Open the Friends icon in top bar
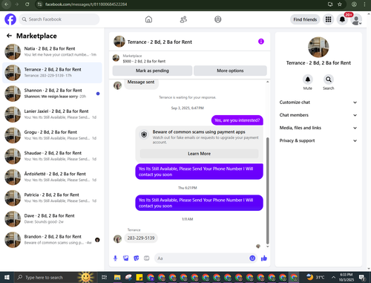The width and height of the screenshot is (371, 283). (183, 19)
